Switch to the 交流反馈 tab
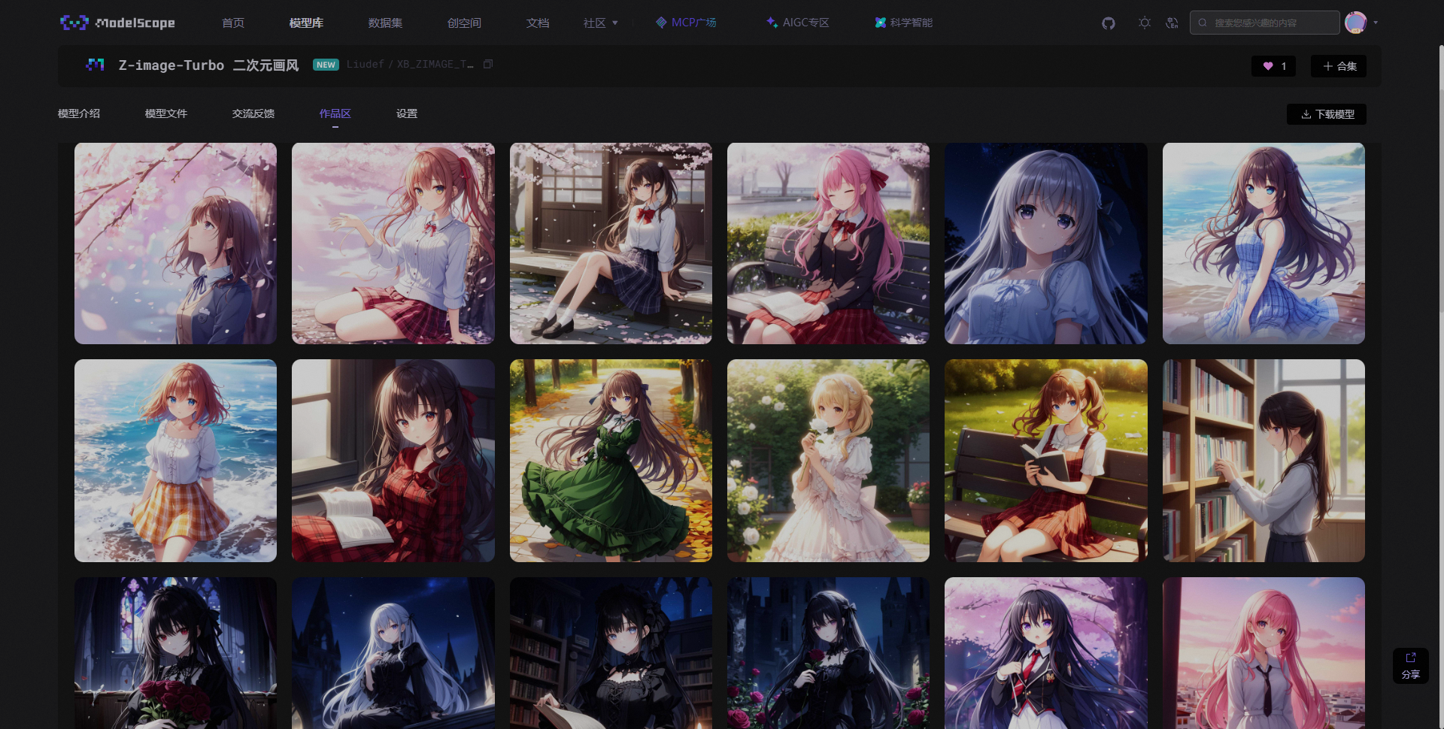The width and height of the screenshot is (1444, 729). coord(253,113)
